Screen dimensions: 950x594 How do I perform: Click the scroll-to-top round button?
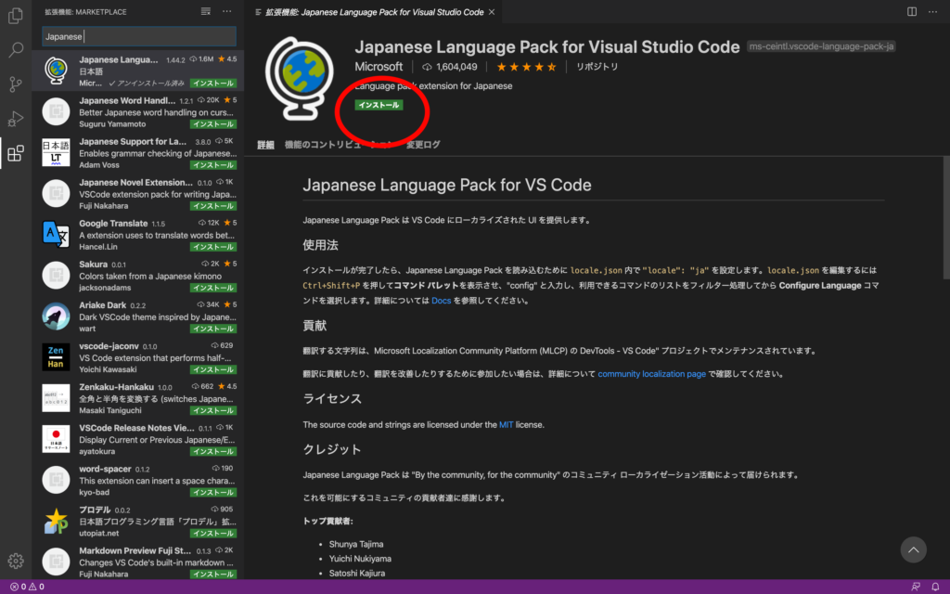[x=913, y=549]
